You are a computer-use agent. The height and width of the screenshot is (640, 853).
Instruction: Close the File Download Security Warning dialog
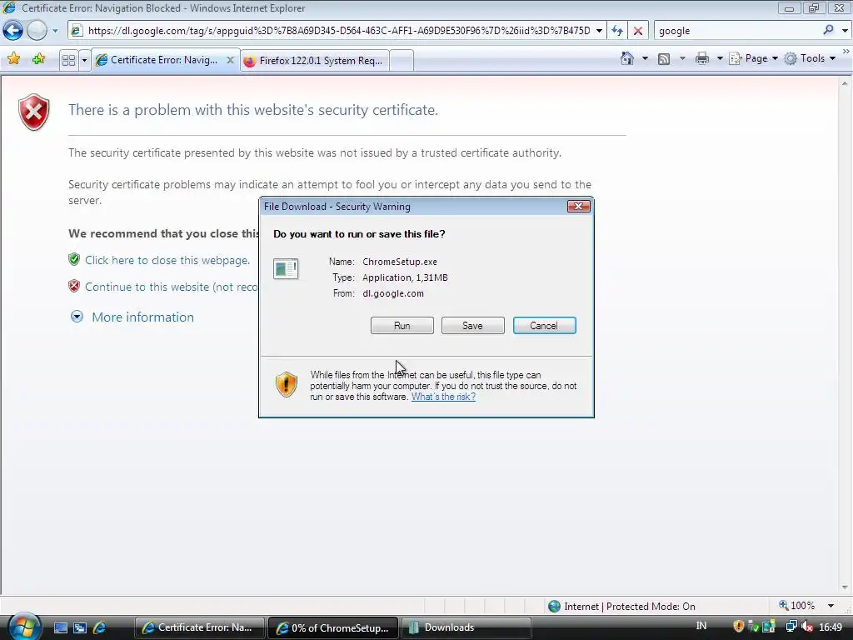[578, 207]
